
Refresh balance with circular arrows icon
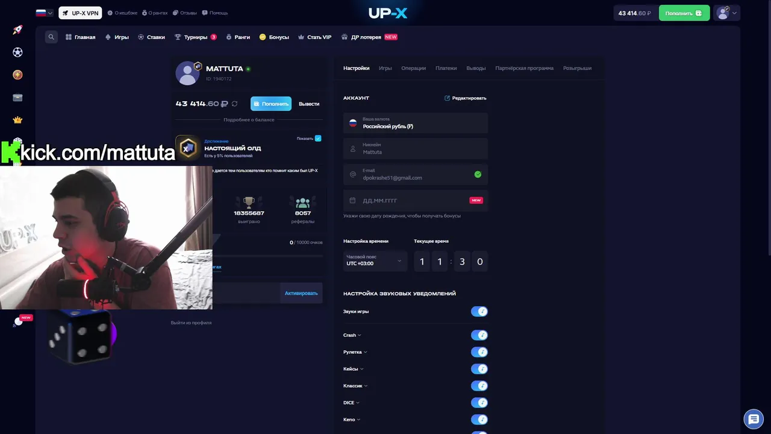point(235,104)
